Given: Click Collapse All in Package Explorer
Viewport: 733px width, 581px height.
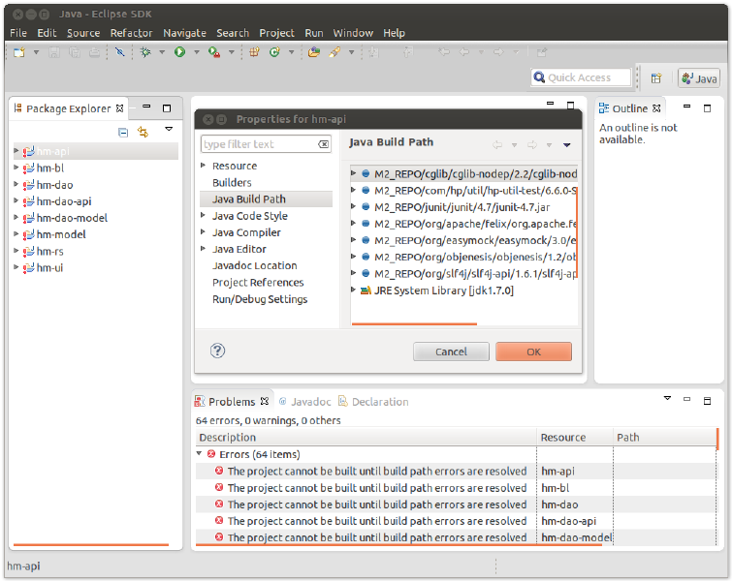Looking at the screenshot, I should (x=123, y=132).
